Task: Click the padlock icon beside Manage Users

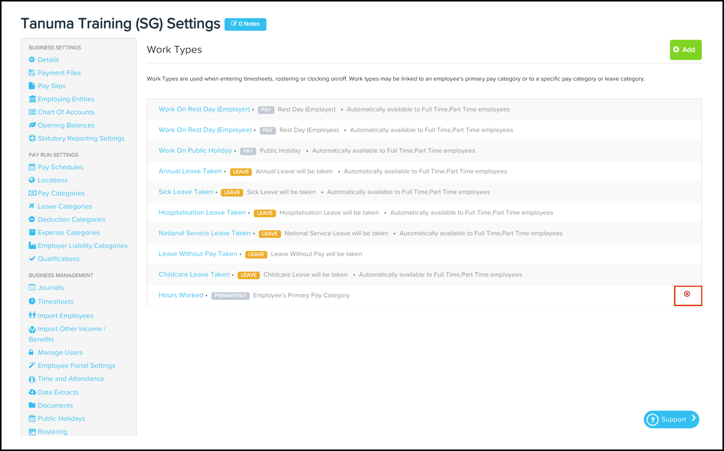Action: point(31,352)
